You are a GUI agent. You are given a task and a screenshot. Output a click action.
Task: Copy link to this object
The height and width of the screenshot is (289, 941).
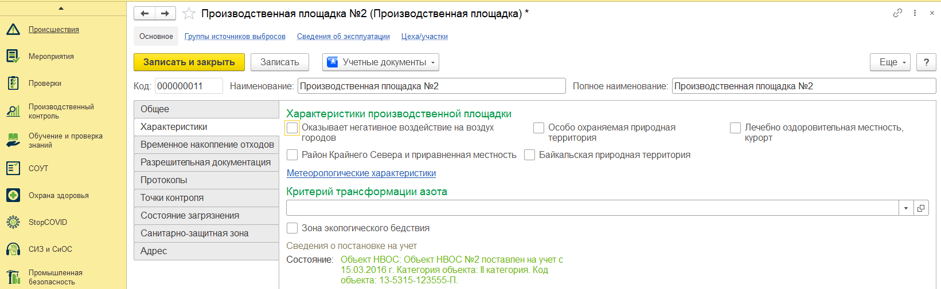click(x=897, y=13)
